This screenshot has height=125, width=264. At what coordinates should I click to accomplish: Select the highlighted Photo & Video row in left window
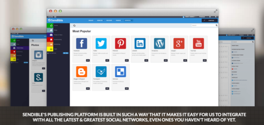tap(20, 48)
